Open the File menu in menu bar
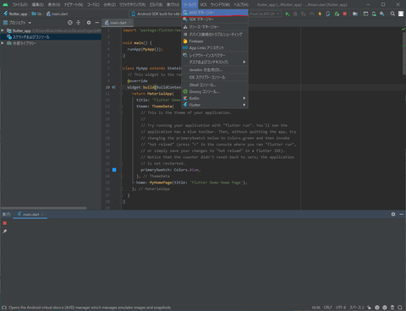This screenshot has height=311, width=406. coord(19,5)
